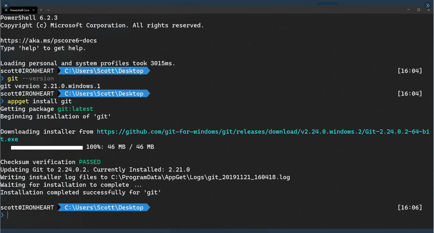The width and height of the screenshot is (434, 233).
Task: Click the 'git --version' command text
Action: click(x=31, y=79)
